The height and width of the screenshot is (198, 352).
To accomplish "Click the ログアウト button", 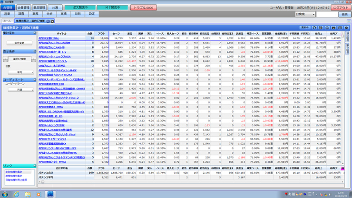I will pos(341,8).
